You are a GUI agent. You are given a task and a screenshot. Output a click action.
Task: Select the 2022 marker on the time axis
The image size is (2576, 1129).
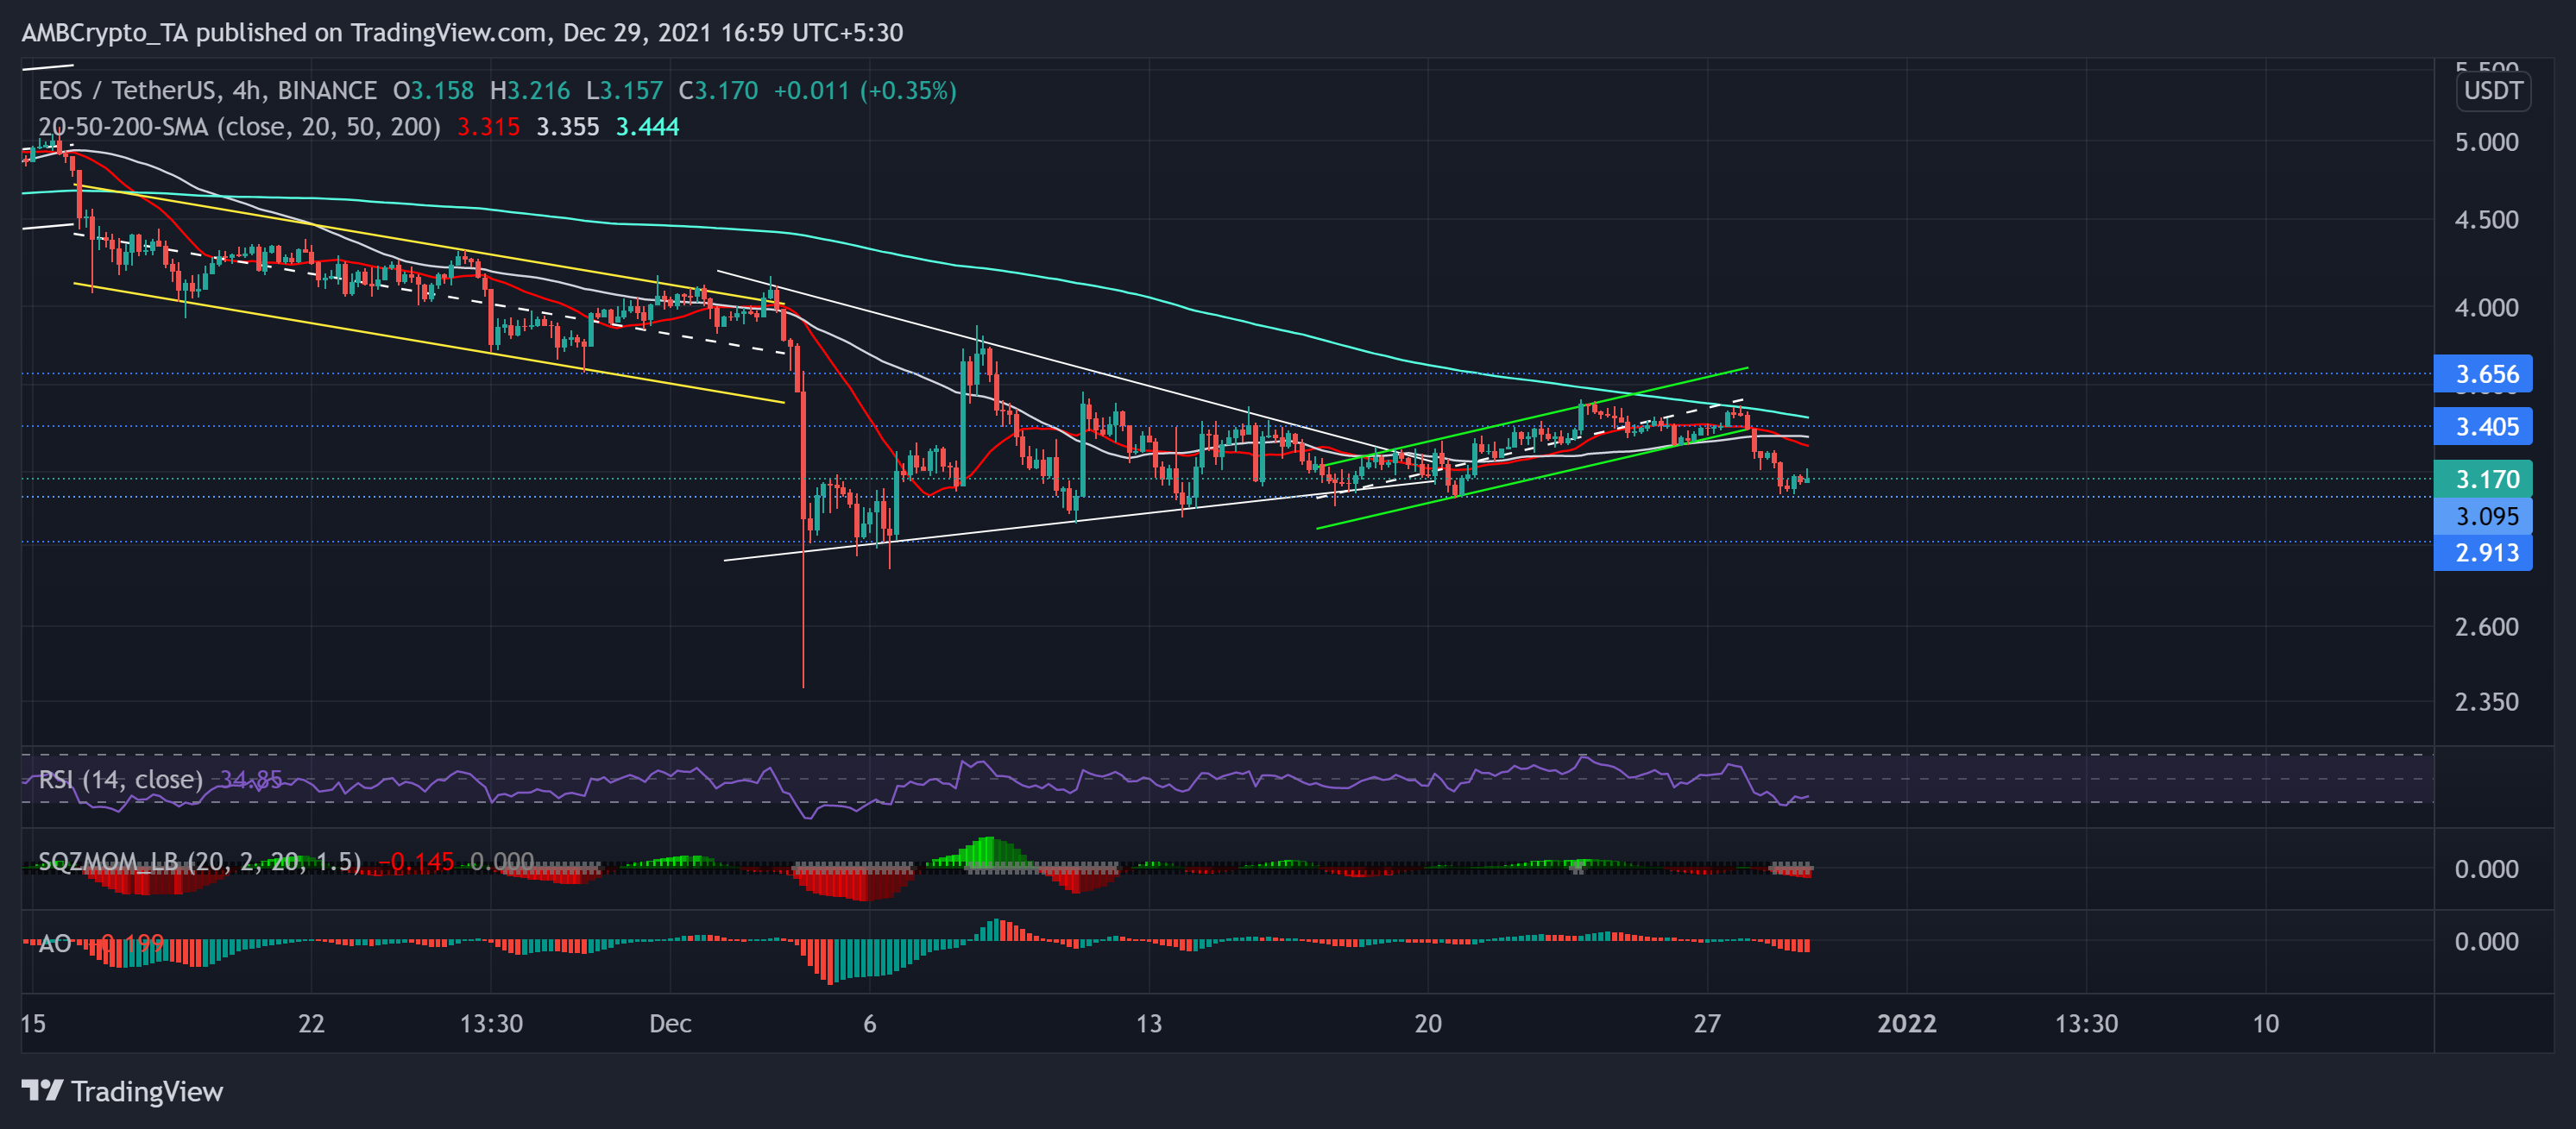(x=1909, y=1023)
